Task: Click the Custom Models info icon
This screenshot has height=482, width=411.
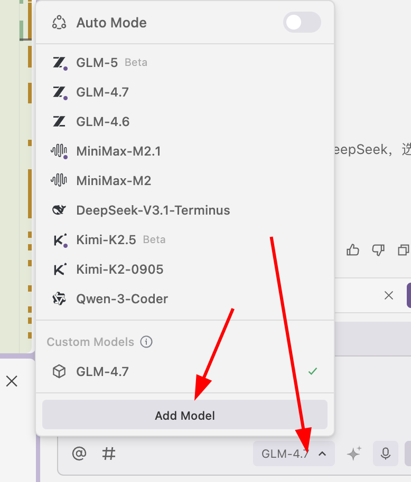Action: [146, 342]
